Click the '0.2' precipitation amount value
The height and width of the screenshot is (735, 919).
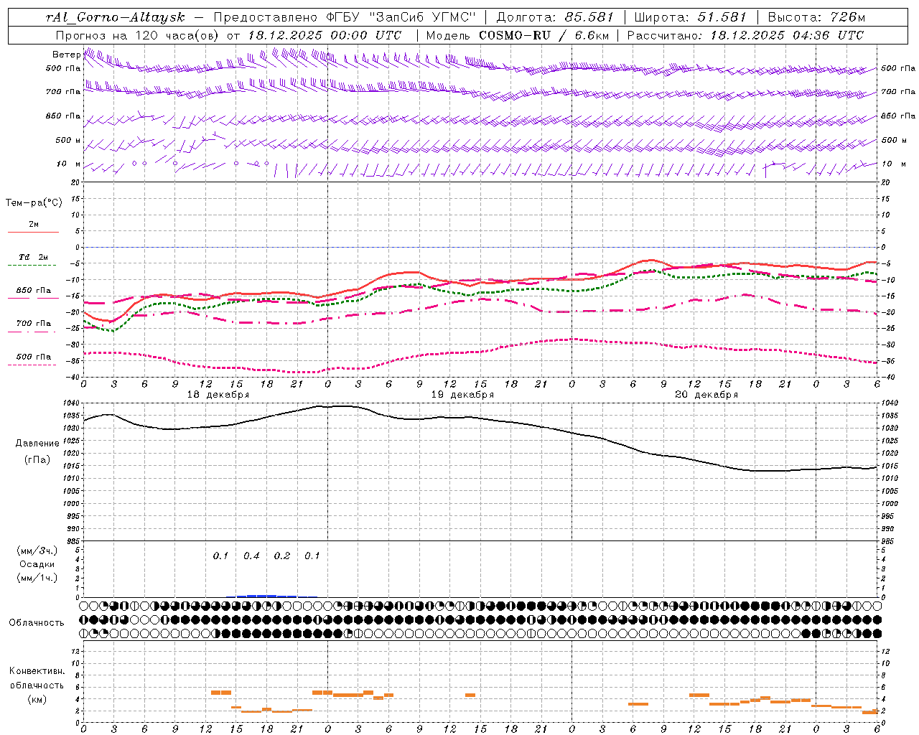coord(282,556)
